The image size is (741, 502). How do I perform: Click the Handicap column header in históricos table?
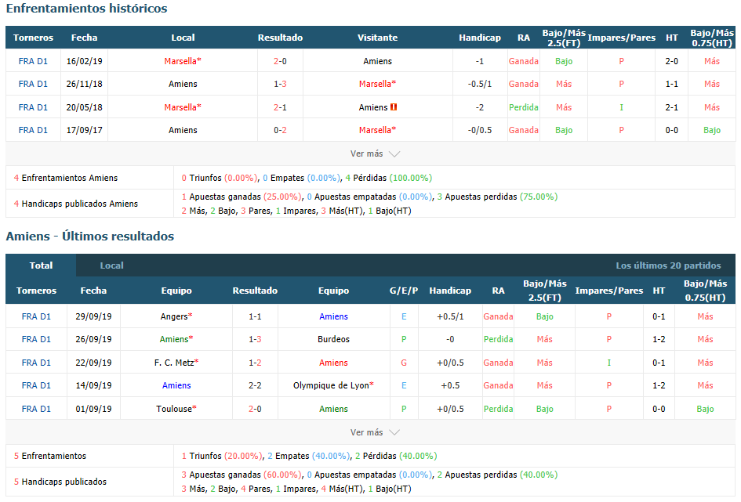click(x=480, y=38)
